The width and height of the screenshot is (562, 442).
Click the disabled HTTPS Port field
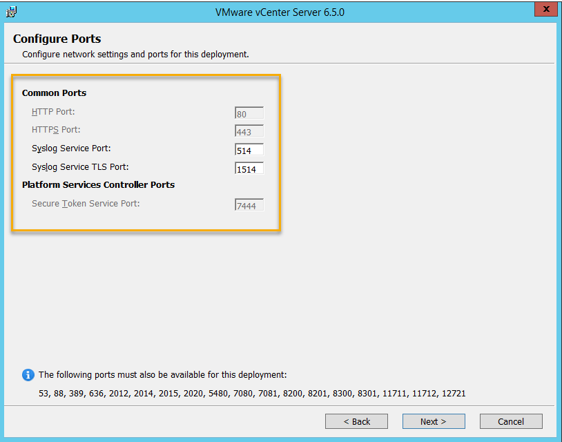click(249, 132)
